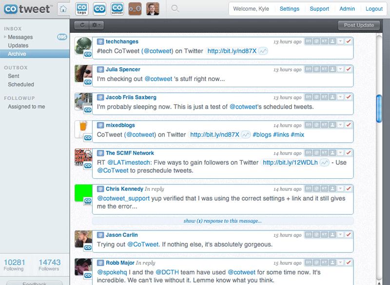Screen dimensions: 390x285
Task: Expand the Messages inbox triangle
Action: click(5, 37)
